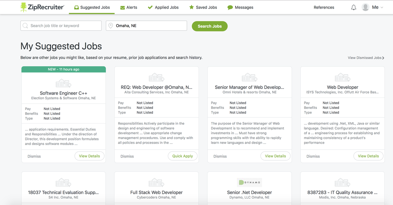The height and width of the screenshot is (205, 393).
Task: Click Aita Consulting Services, Inc Omaha text
Action: click(156, 92)
